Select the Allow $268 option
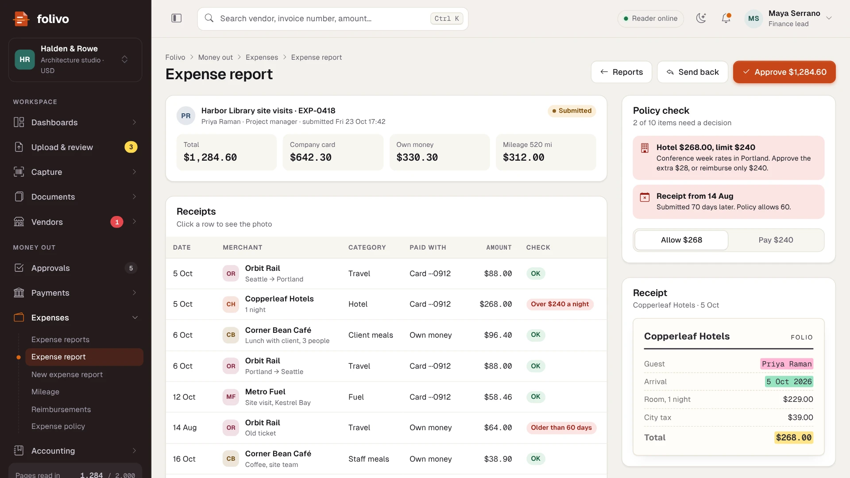 coord(681,240)
